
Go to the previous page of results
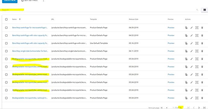coord(194,107)
